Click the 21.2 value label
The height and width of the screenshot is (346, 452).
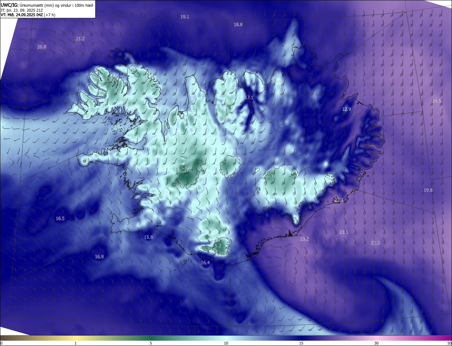point(80,39)
